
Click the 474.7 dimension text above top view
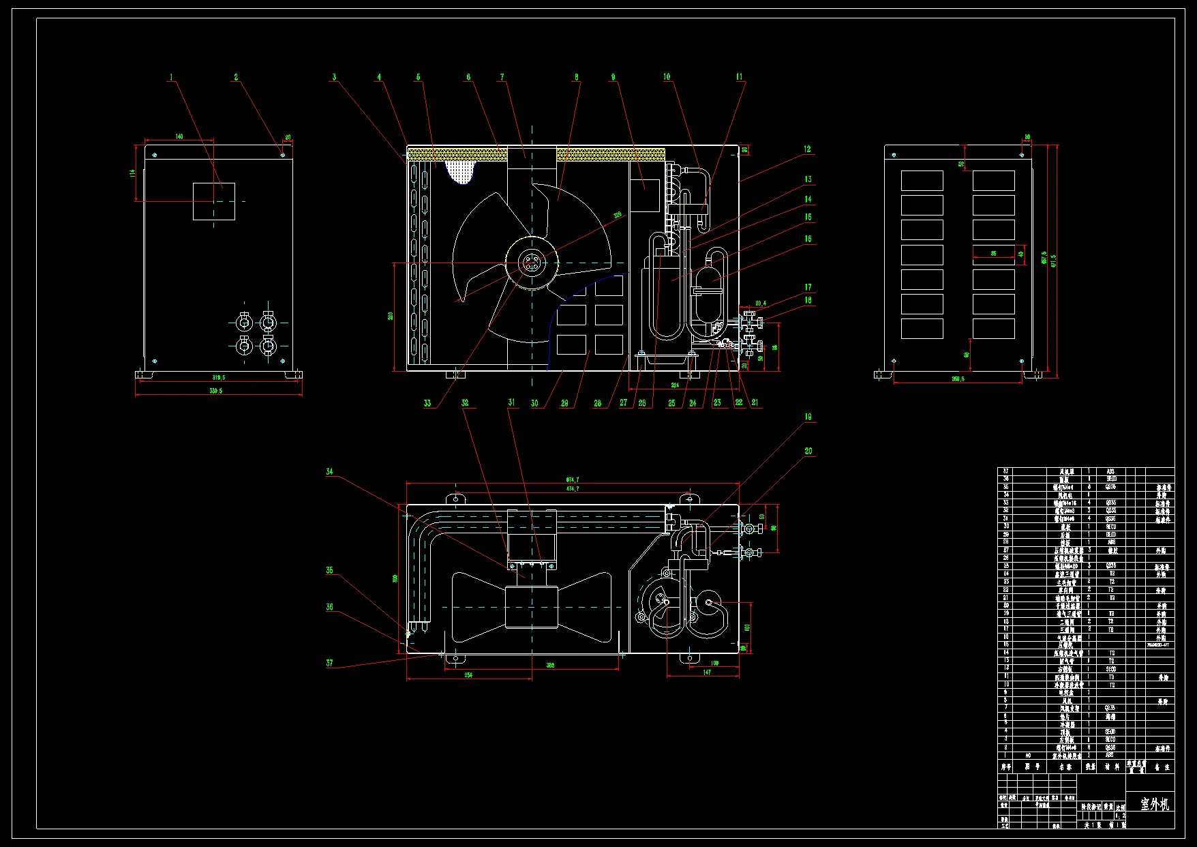tap(573, 489)
